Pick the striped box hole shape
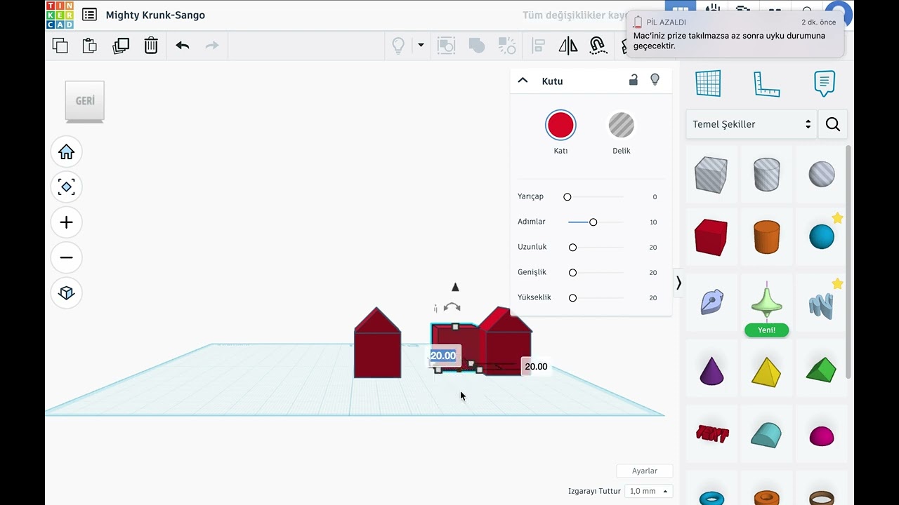This screenshot has width=899, height=505. (711, 174)
